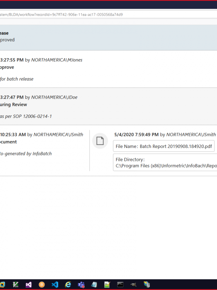Open the command prompt taskbar icon
The image size is (217, 290).
120,285
